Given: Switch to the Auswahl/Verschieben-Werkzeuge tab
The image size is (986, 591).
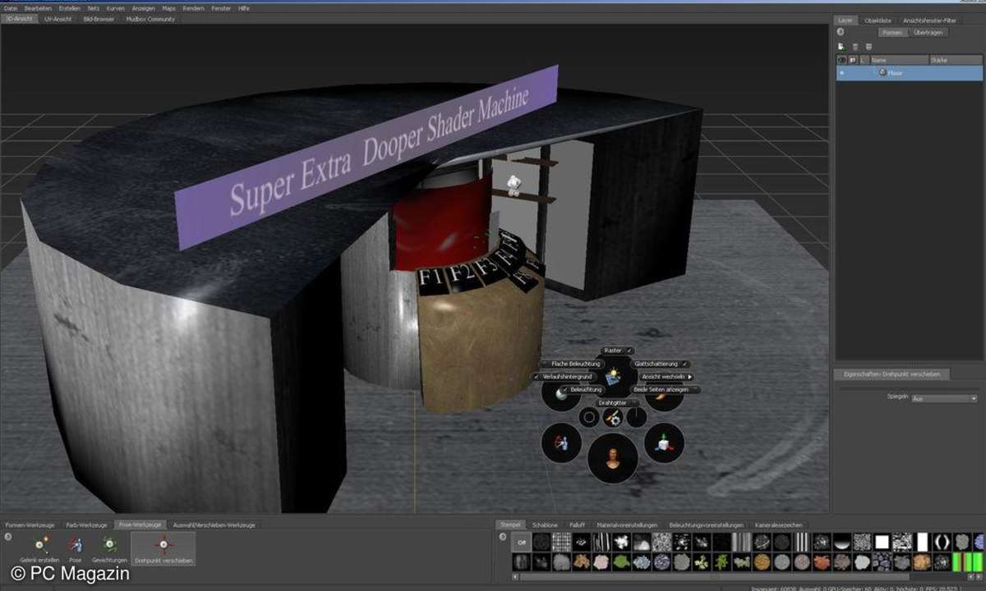Looking at the screenshot, I should (214, 525).
